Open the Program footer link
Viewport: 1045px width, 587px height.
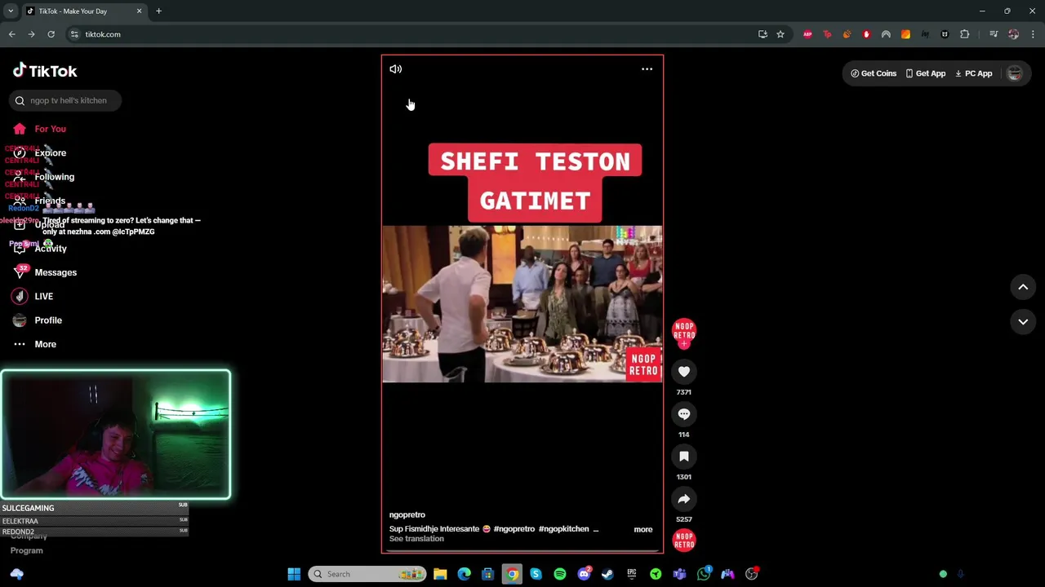(x=26, y=551)
